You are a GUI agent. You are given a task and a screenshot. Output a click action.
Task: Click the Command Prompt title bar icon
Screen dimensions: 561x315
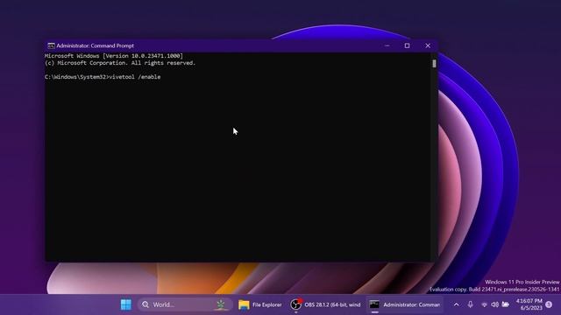[x=51, y=45]
